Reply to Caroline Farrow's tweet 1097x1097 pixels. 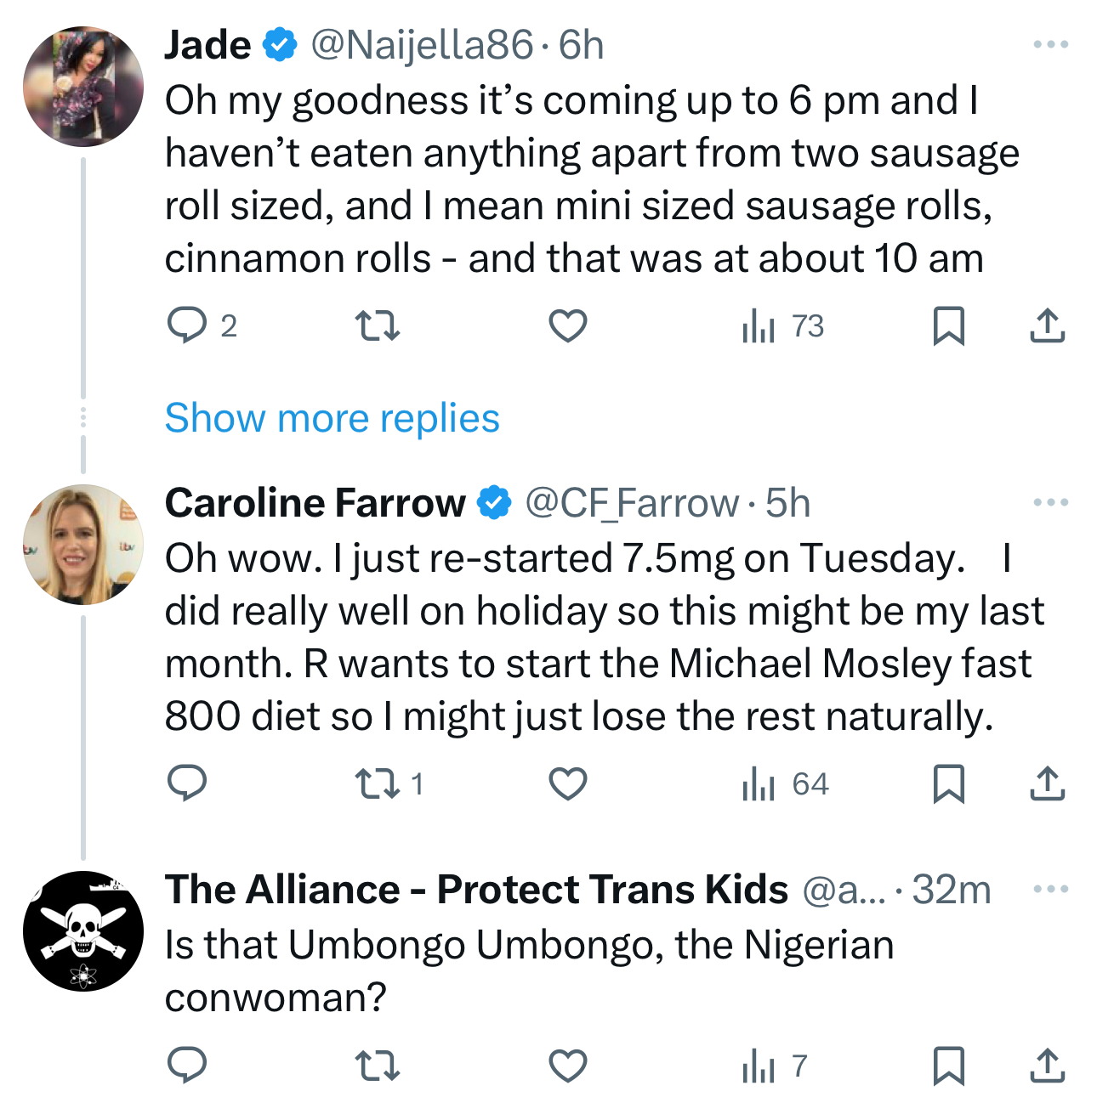coord(187,783)
